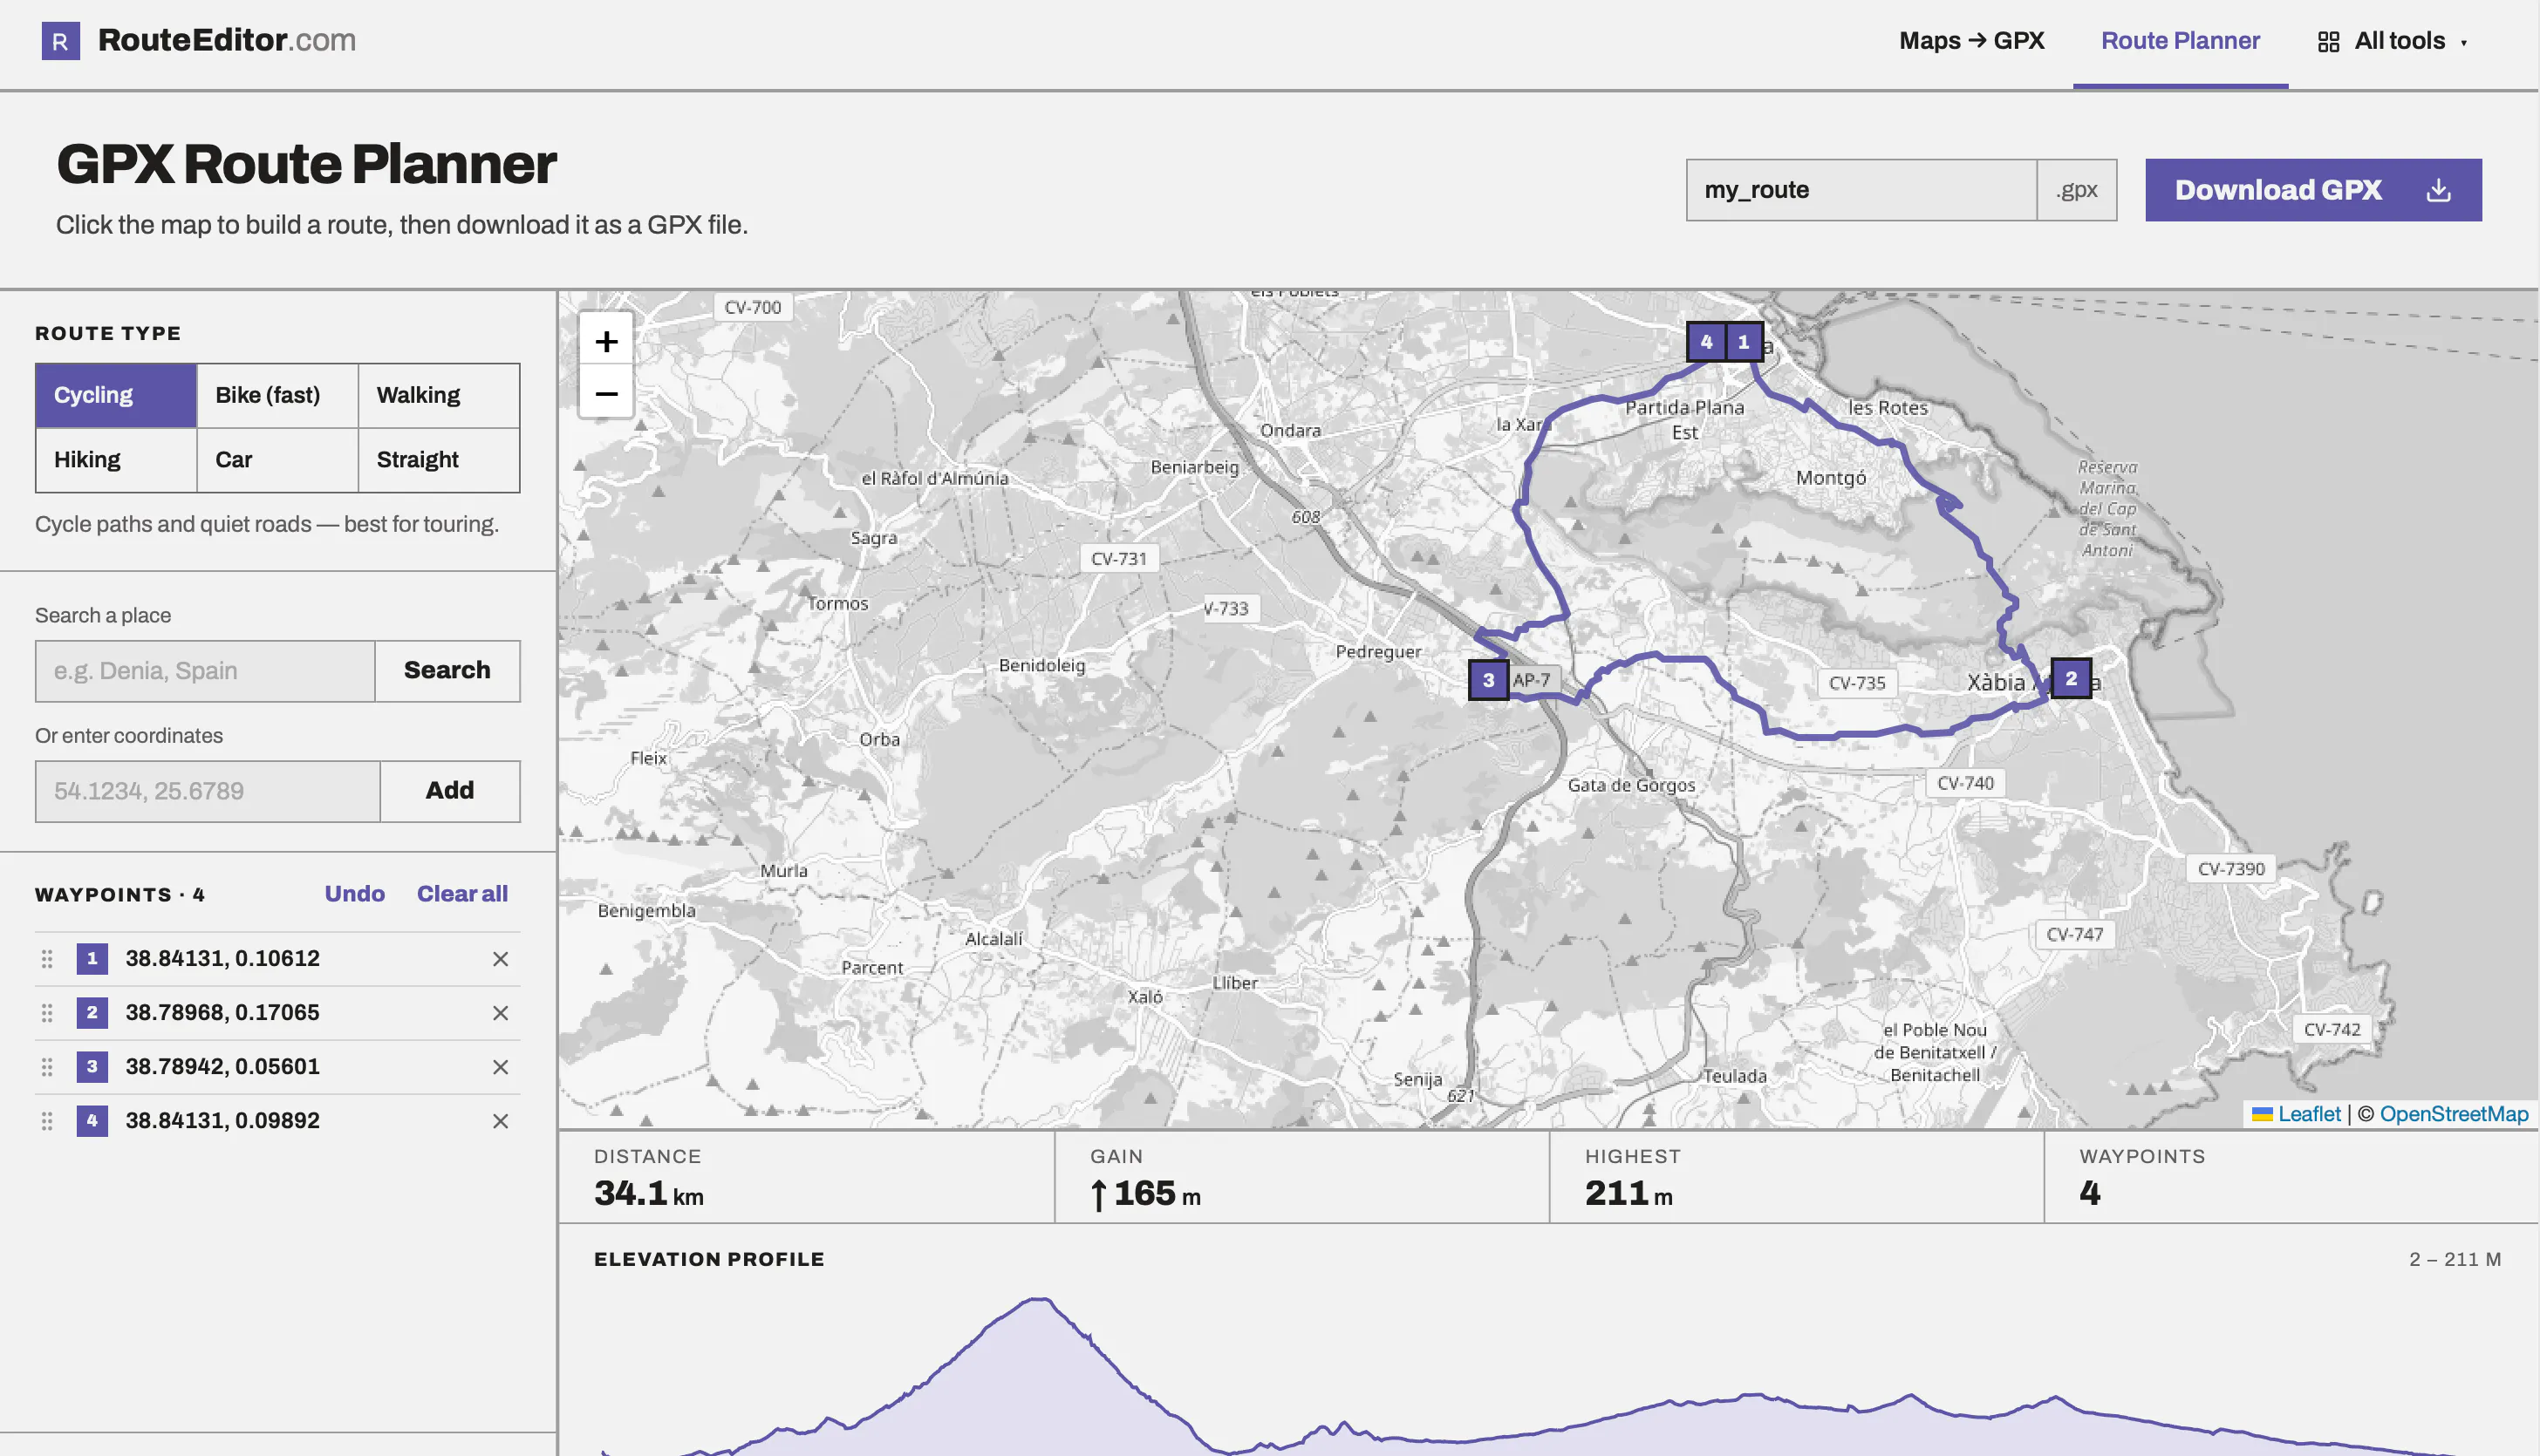This screenshot has height=1456, width=2540.
Task: Open OpenStreetMap attribution link
Action: click(2453, 1114)
